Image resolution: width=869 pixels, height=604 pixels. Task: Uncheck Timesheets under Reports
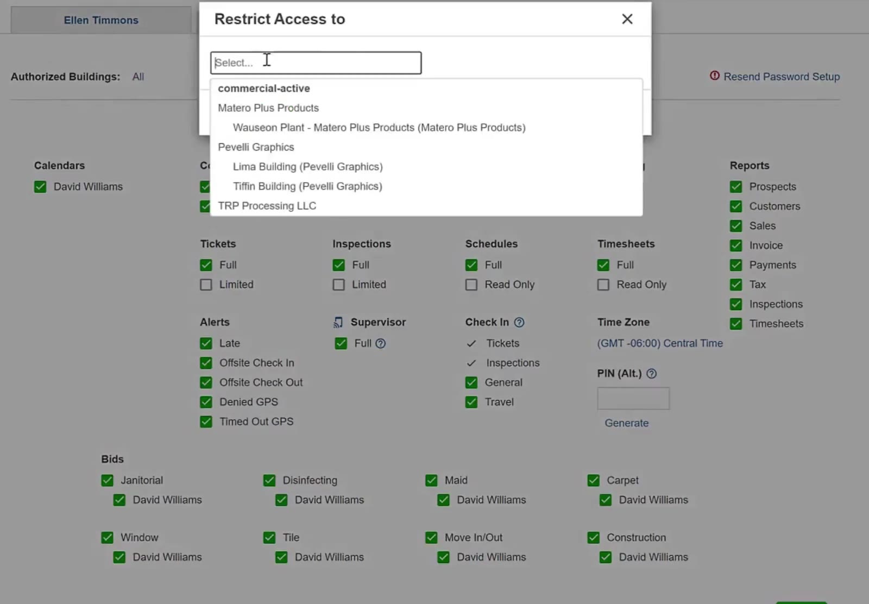pyautogui.click(x=736, y=324)
